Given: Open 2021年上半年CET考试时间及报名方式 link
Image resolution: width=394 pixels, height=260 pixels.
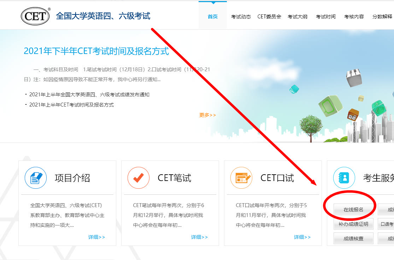Looking at the screenshot, I should 71,105.
